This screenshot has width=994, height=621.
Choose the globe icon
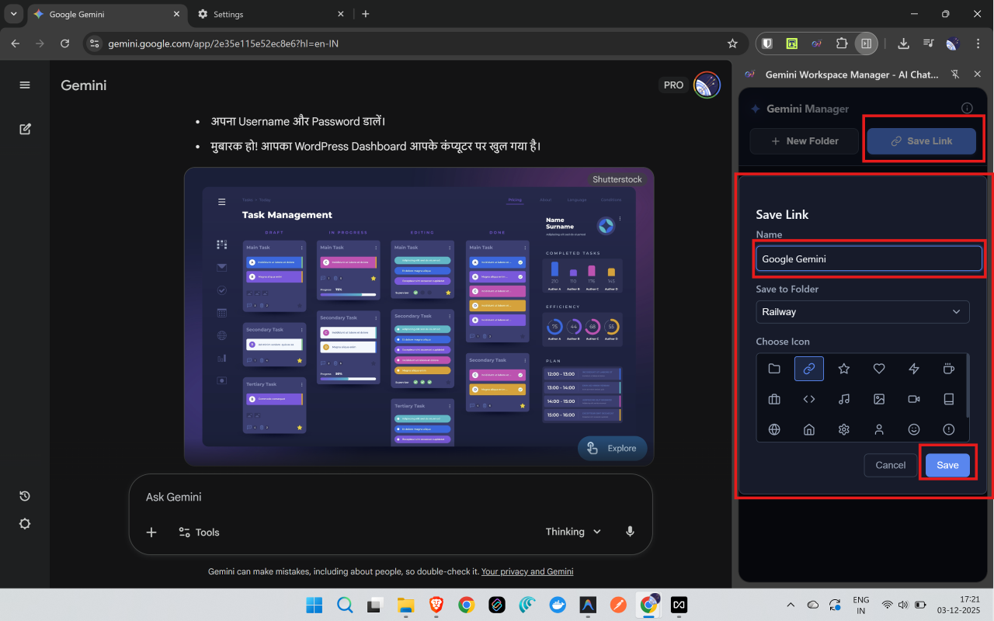coord(774,429)
